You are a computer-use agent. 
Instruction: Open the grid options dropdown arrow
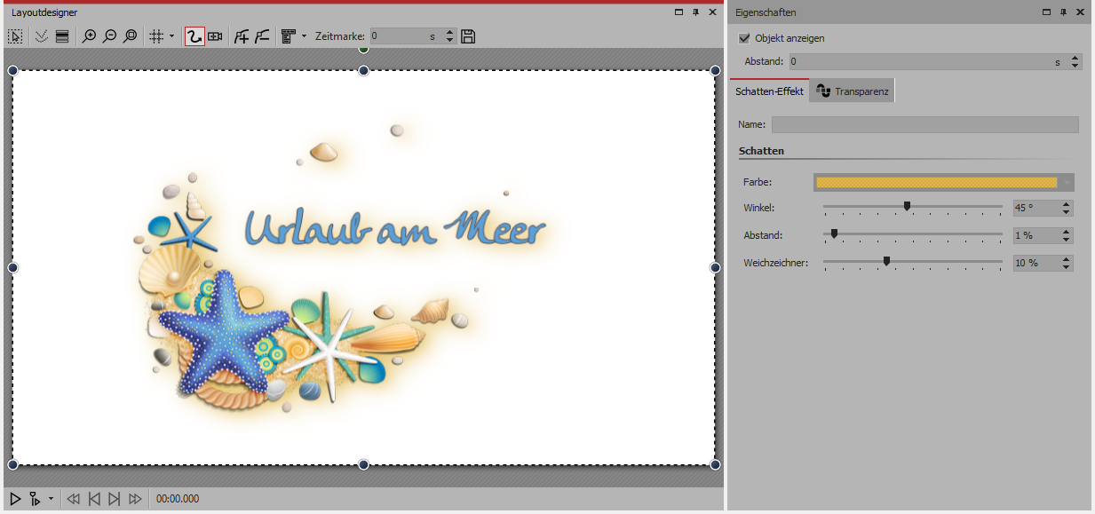171,36
